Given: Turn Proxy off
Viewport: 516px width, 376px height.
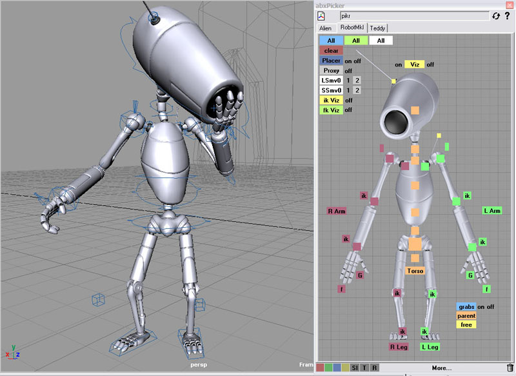Looking at the screenshot, I should [348, 71].
